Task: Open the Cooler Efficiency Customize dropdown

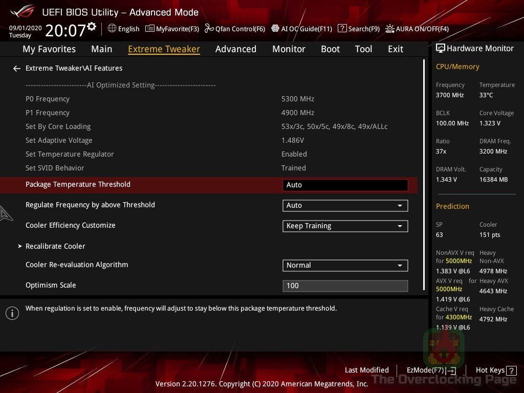Action: pos(345,226)
